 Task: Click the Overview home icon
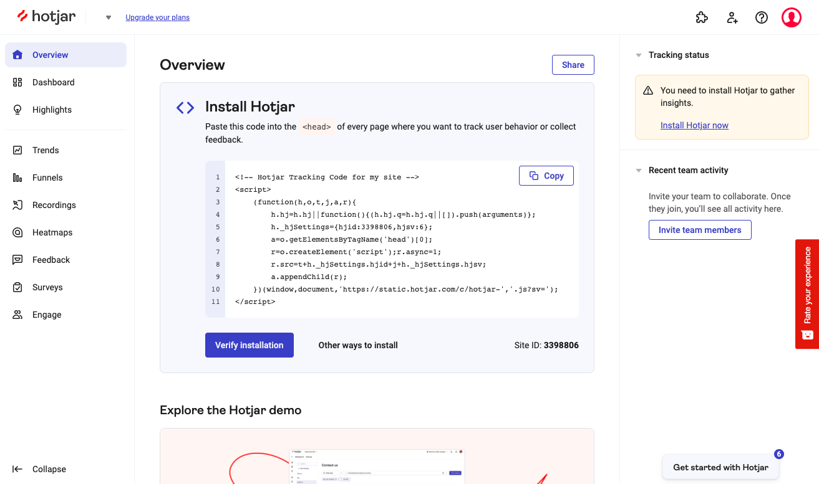click(x=18, y=55)
